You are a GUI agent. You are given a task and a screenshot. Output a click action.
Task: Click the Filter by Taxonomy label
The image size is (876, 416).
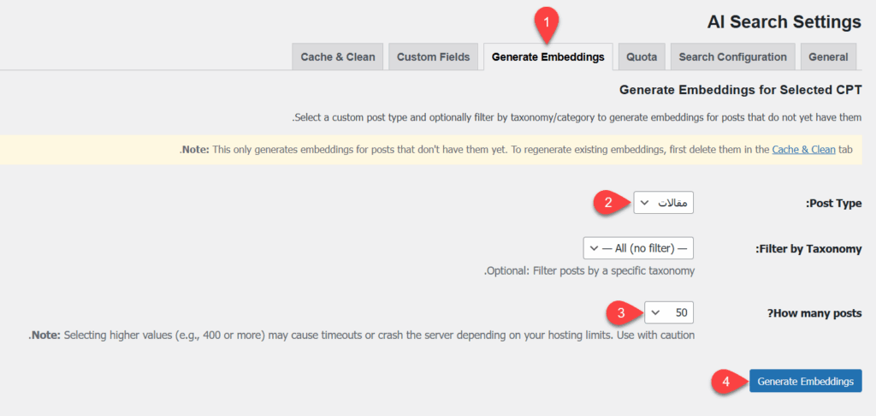click(808, 249)
